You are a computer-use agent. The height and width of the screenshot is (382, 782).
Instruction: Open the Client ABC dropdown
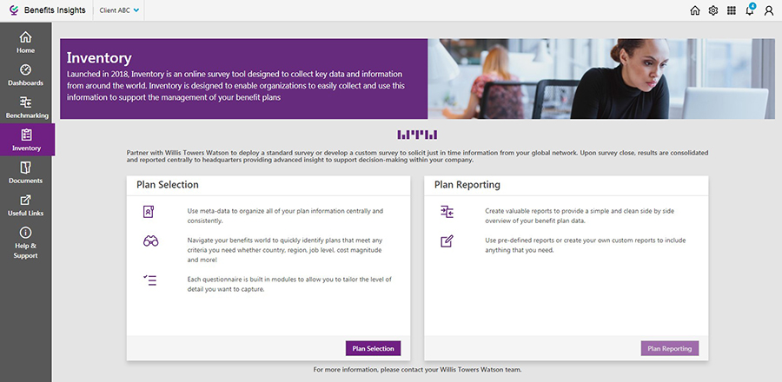click(x=119, y=10)
